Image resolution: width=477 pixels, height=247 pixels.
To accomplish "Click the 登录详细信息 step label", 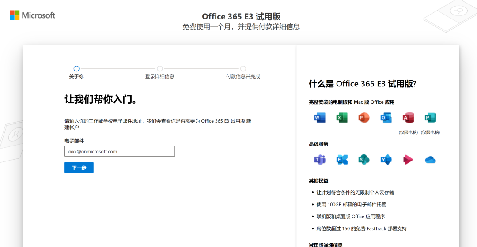I will point(160,76).
